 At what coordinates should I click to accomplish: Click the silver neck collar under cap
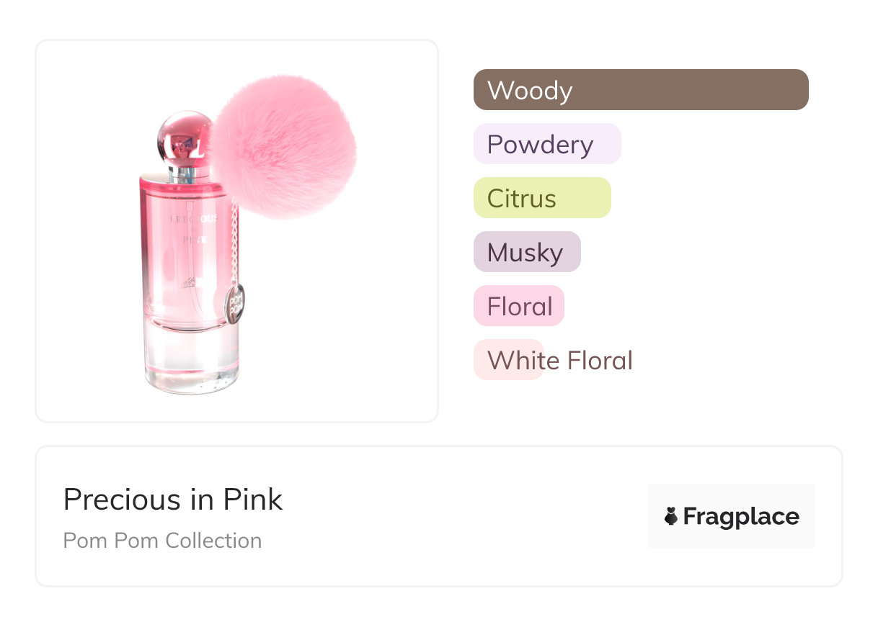point(189,172)
